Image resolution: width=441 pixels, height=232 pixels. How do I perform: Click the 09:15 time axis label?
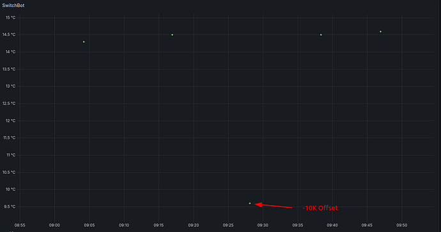click(159, 225)
